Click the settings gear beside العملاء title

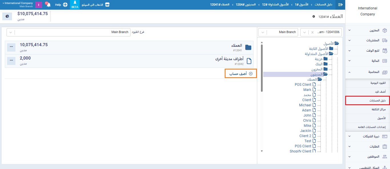314,17
